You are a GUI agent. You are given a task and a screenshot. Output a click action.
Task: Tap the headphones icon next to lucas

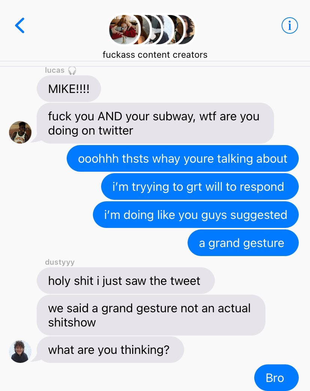pos(72,70)
